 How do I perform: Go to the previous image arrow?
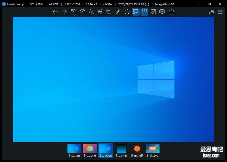coord(55,12)
